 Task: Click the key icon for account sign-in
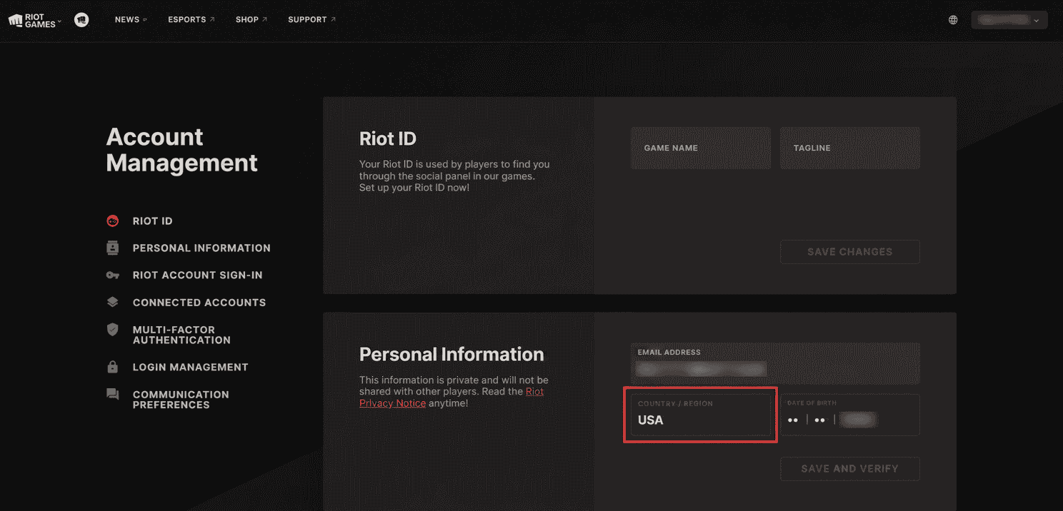coord(112,275)
